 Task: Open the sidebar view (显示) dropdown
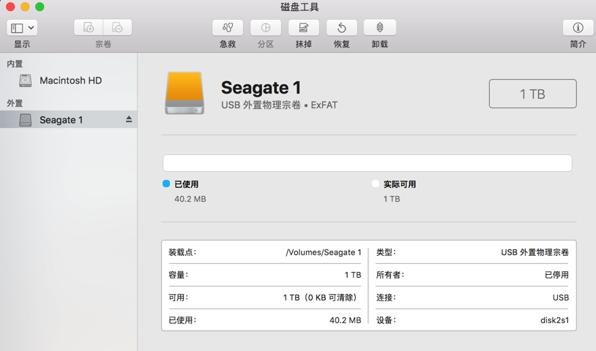pyautogui.click(x=23, y=28)
